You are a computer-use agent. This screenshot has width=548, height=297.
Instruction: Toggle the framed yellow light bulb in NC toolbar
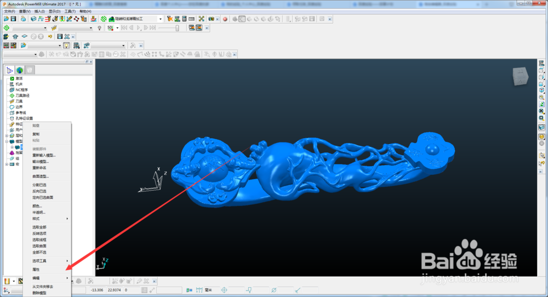[66, 45]
